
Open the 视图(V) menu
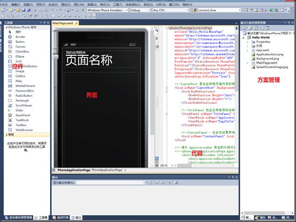pos(28,4)
